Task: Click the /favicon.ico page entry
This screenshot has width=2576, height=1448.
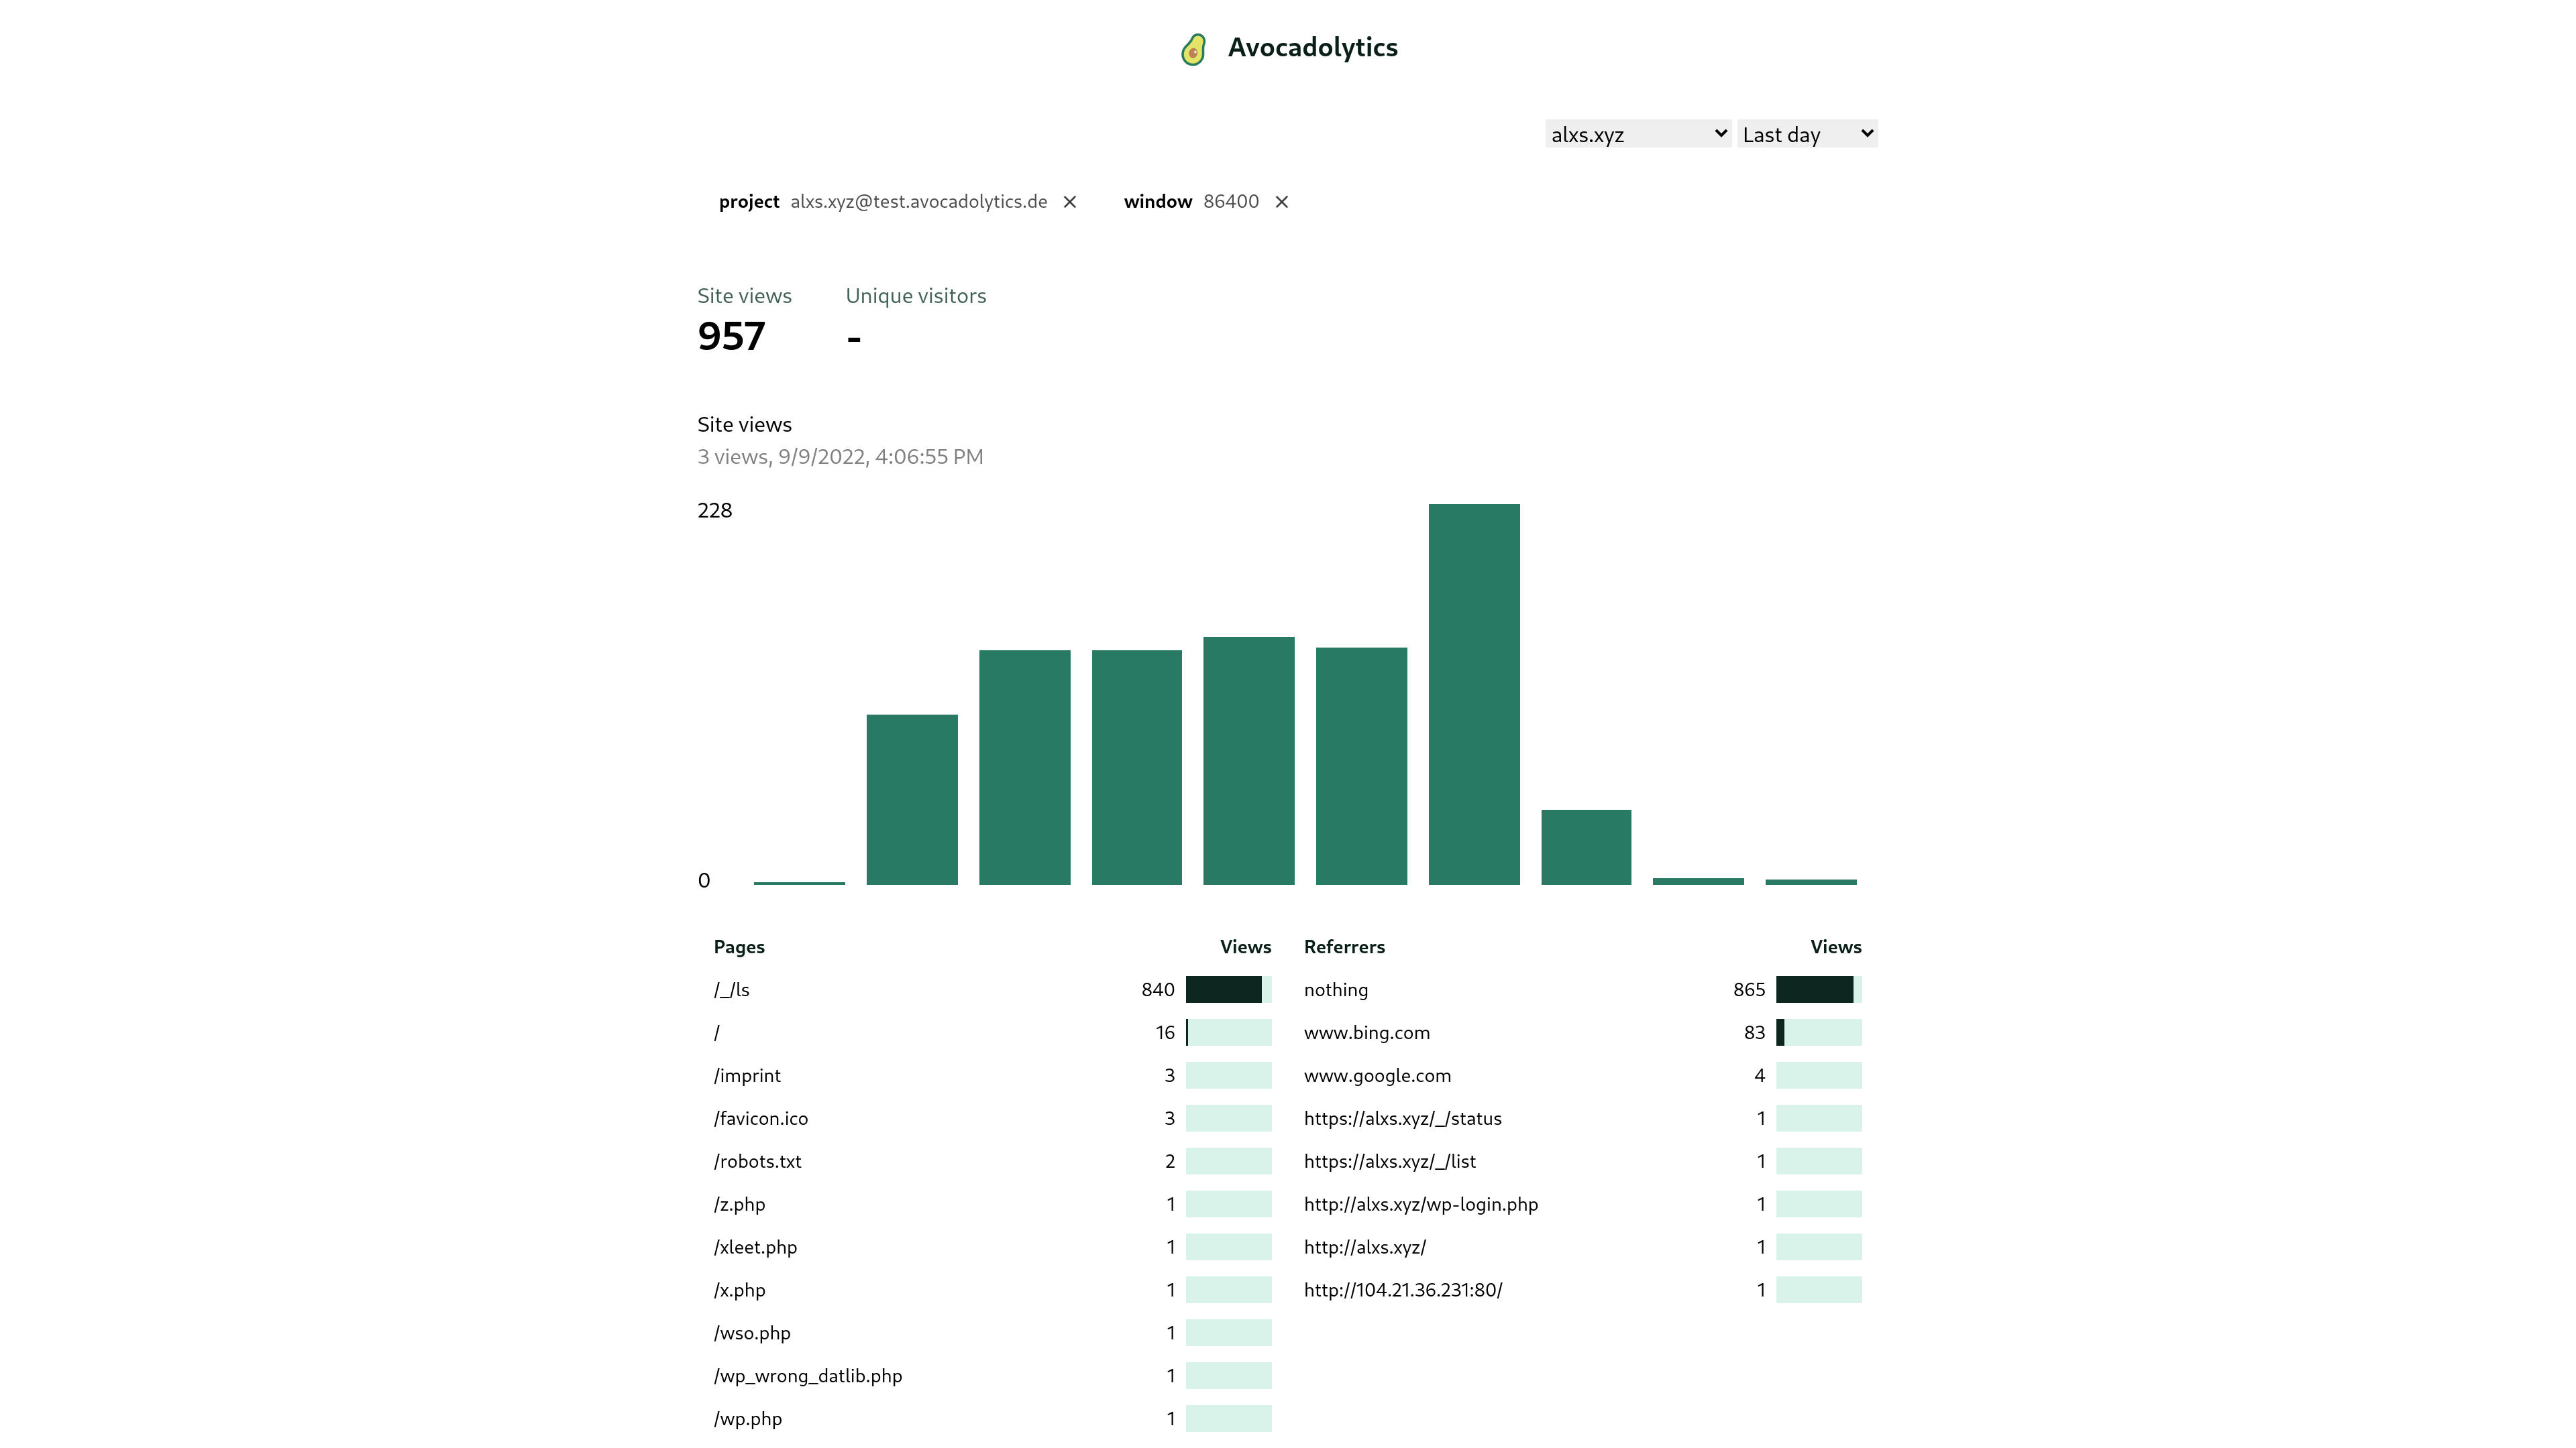Action: click(x=761, y=1120)
